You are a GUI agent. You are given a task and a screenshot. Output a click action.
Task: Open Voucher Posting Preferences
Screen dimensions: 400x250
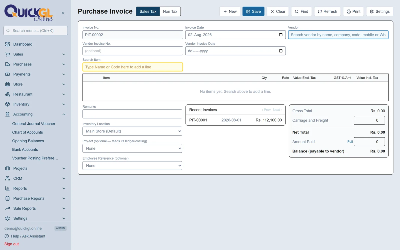pos(35,158)
